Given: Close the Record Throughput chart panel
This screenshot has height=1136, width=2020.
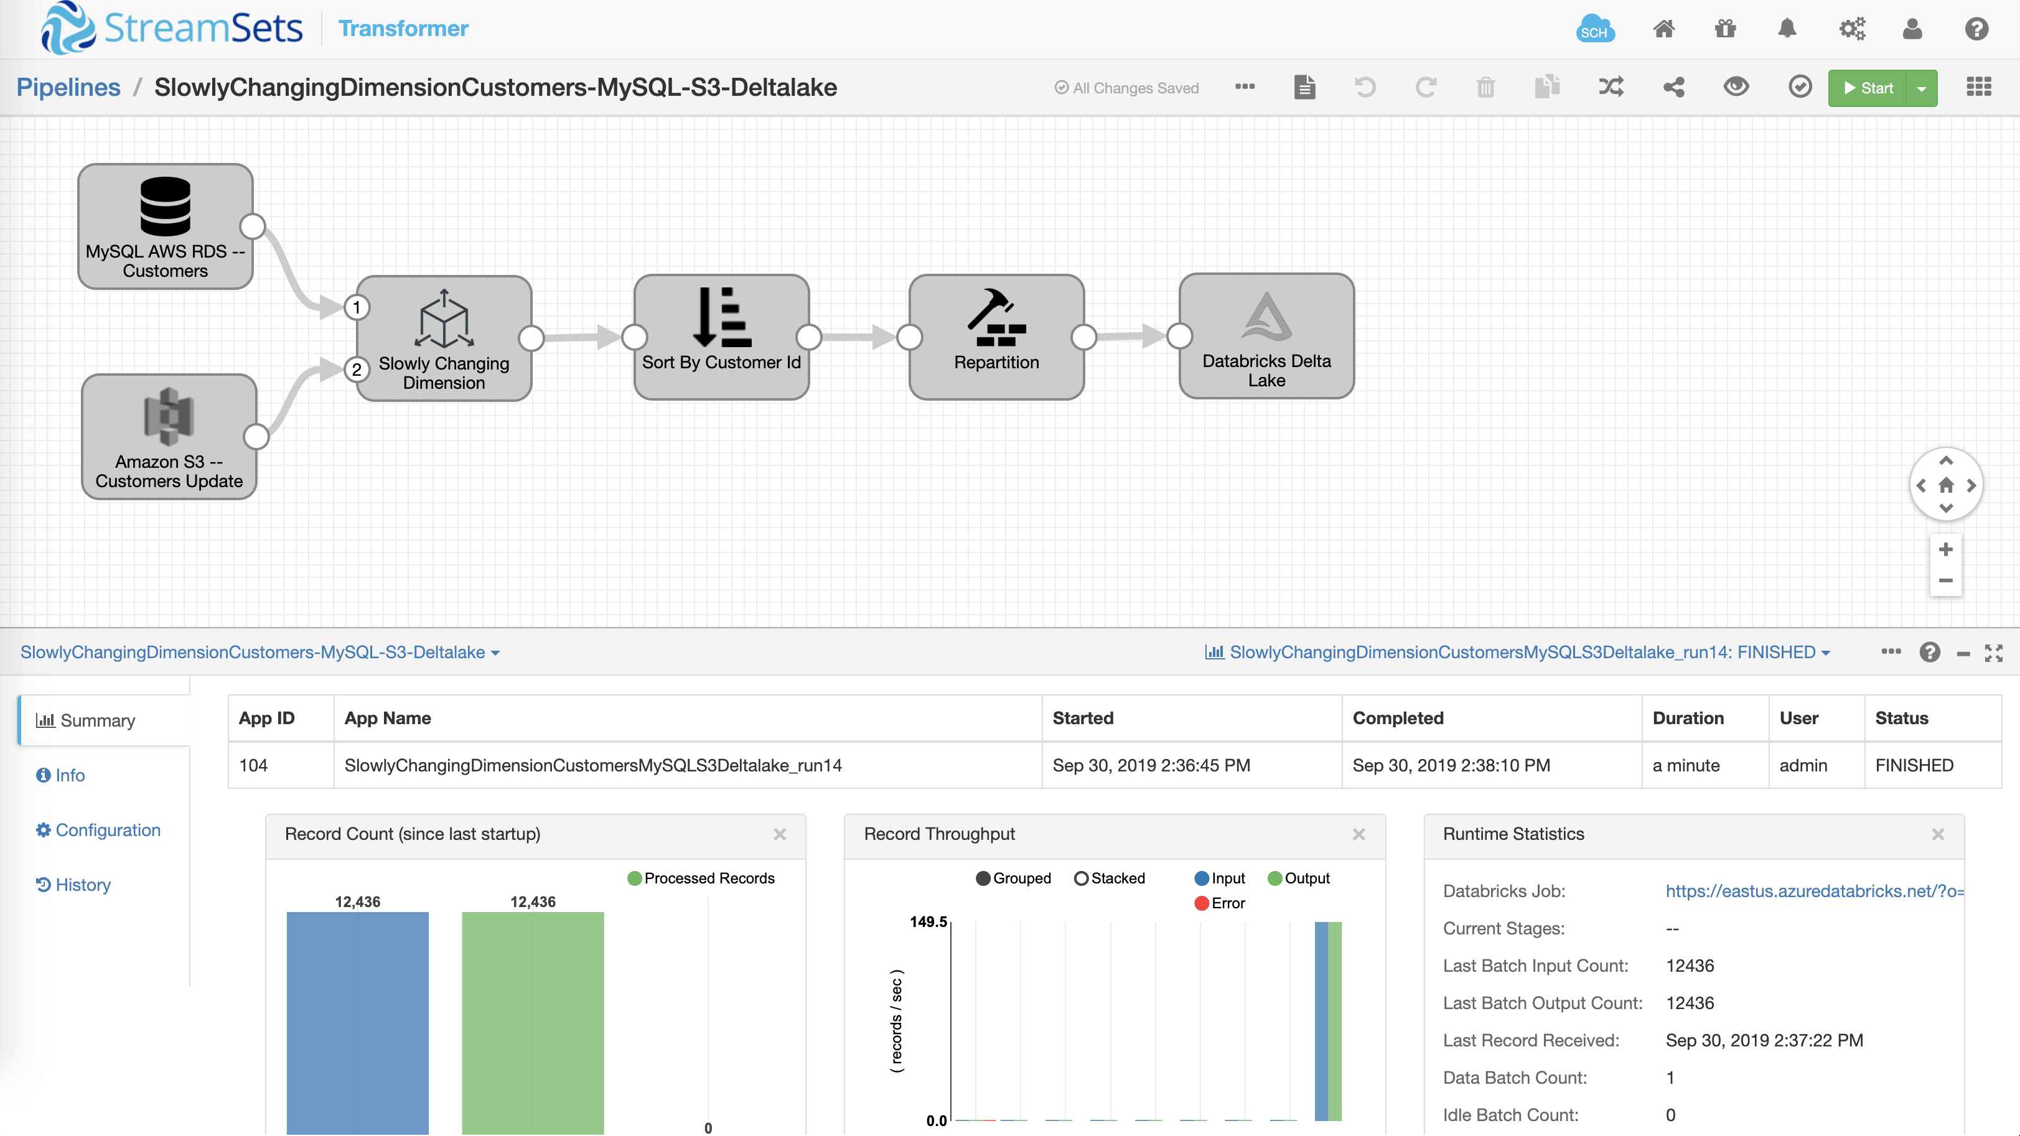Looking at the screenshot, I should coord(1359,834).
